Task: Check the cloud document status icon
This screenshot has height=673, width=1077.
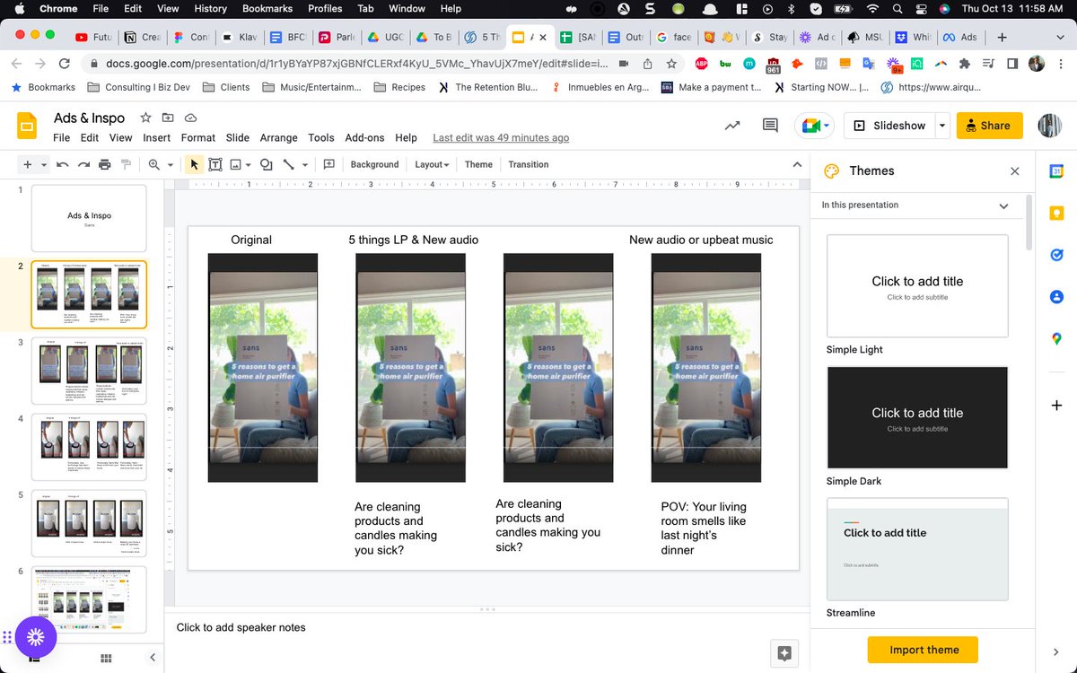Action: point(190,118)
